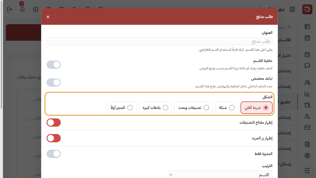The width and height of the screenshot is (316, 178).
Task: Click the الترتيب label text
Action: 267,166
